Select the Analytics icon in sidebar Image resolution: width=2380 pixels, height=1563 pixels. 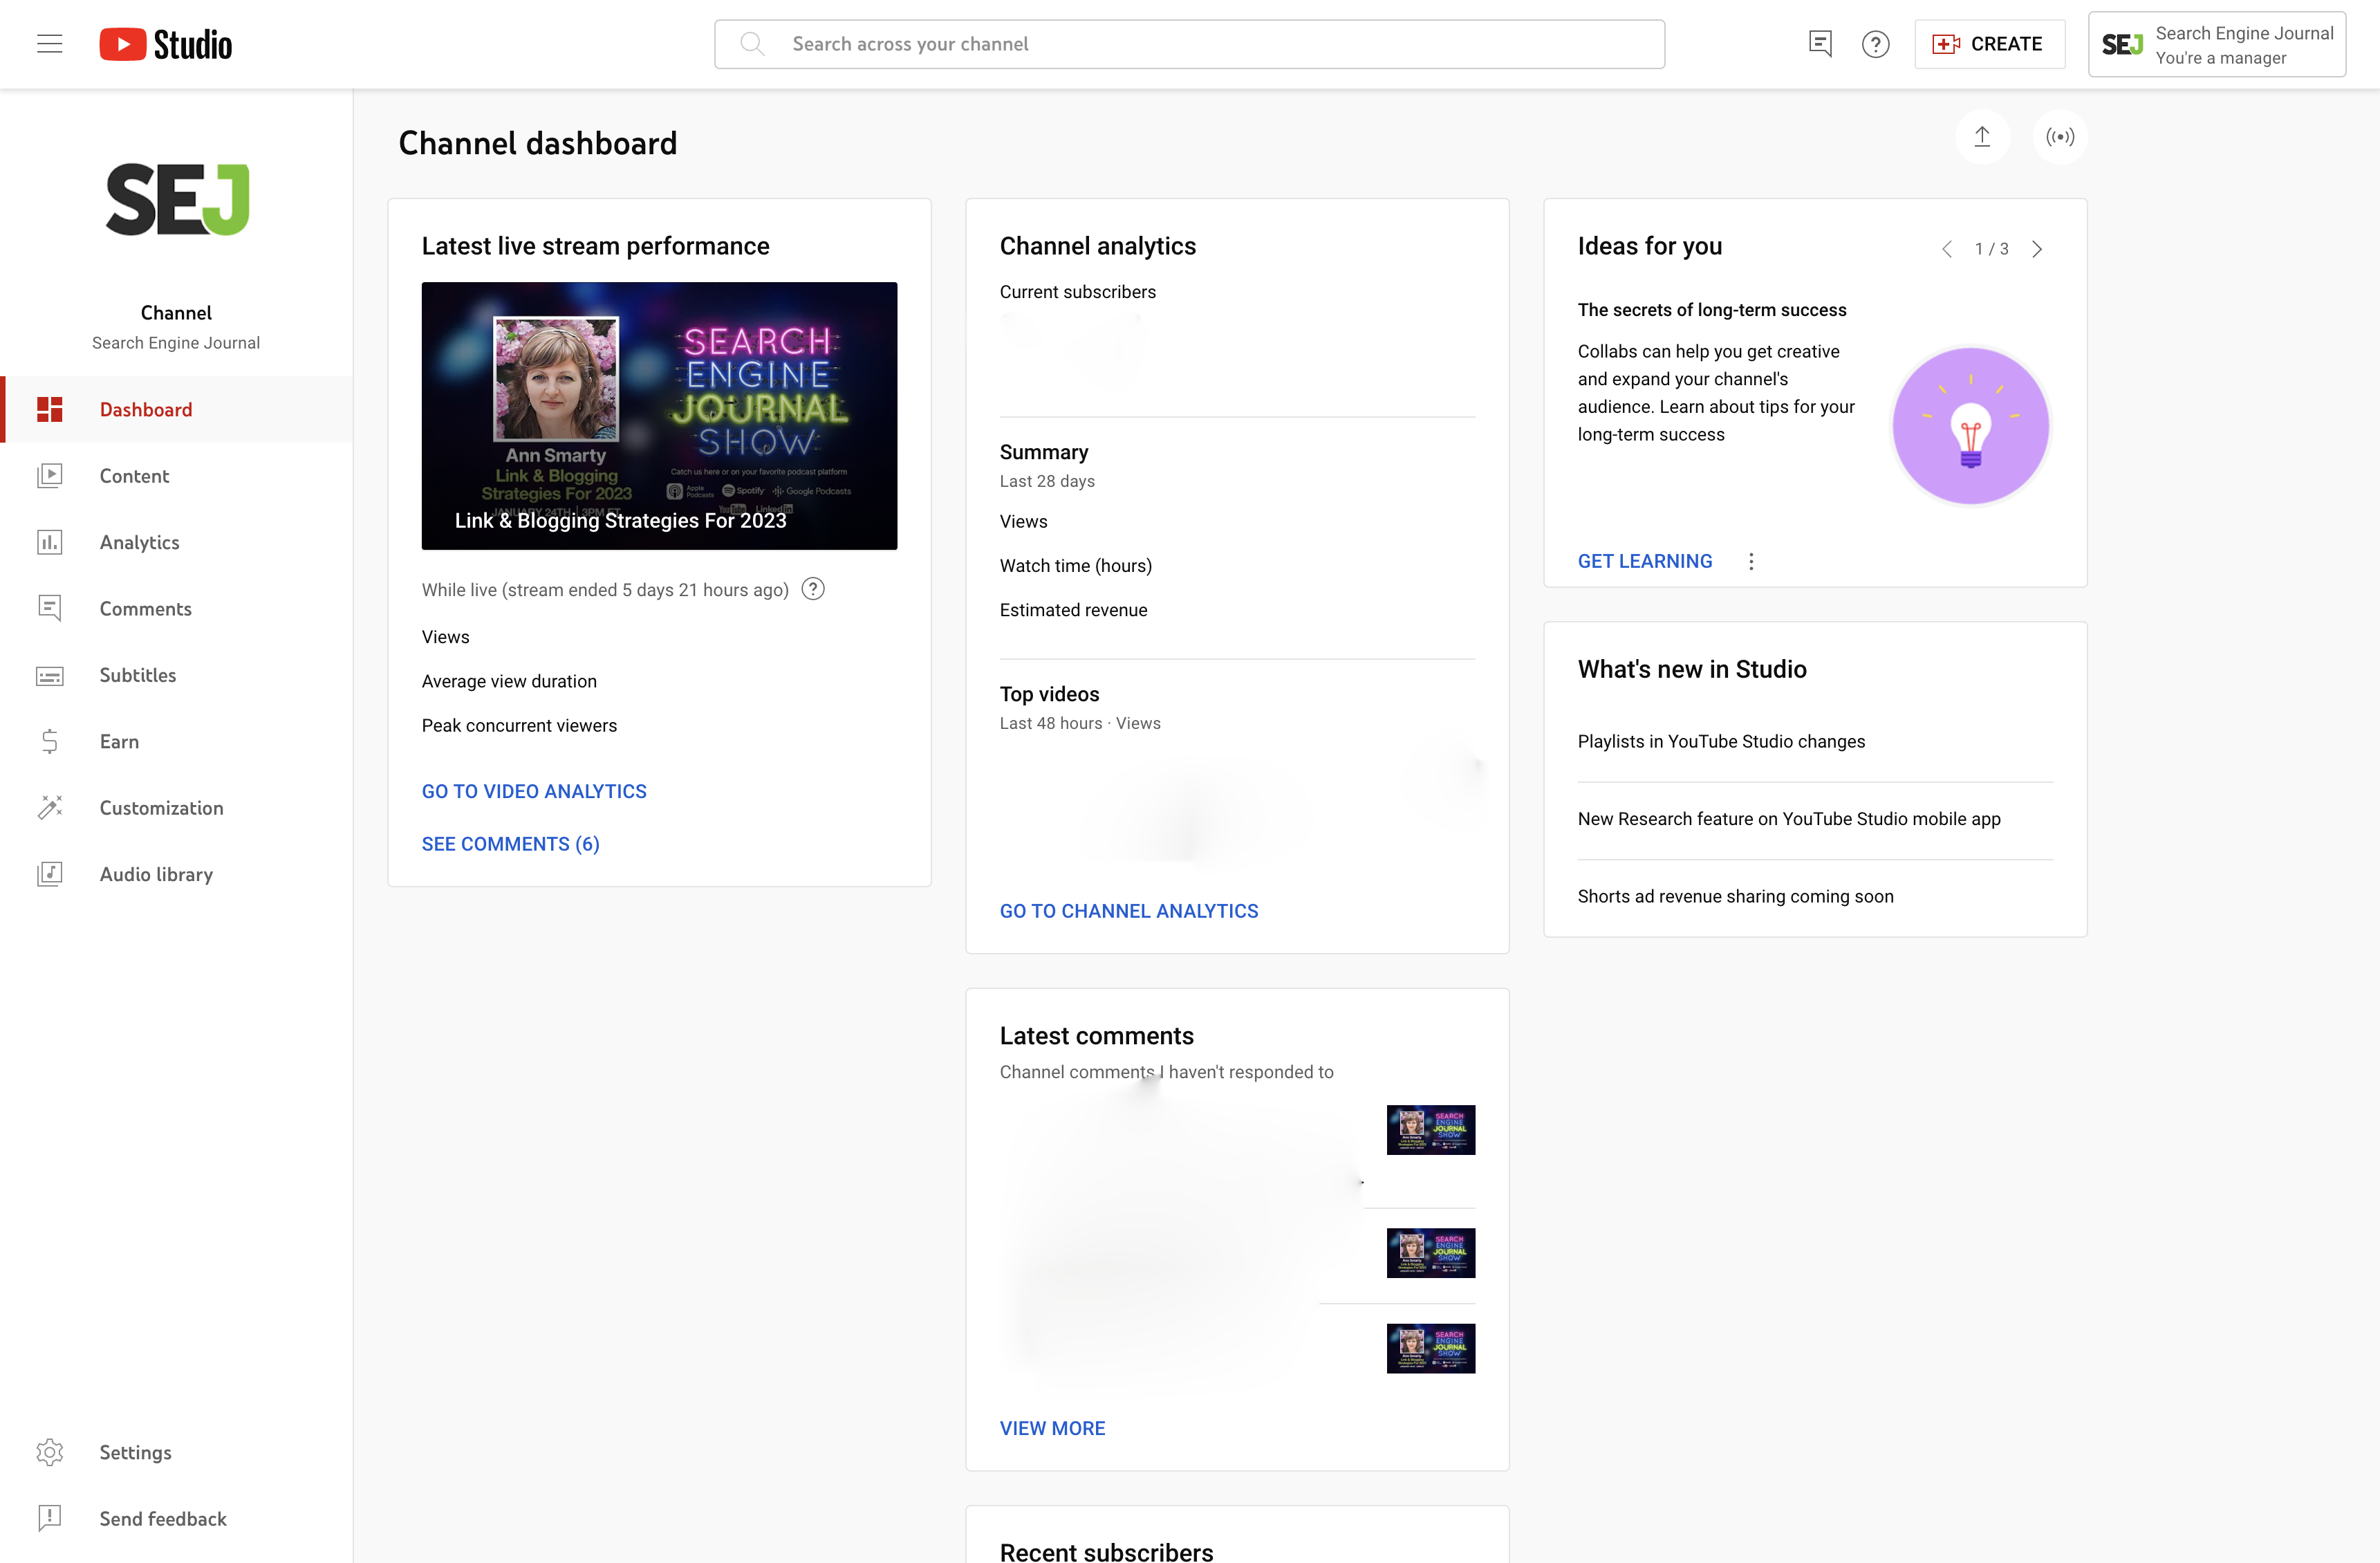[50, 541]
